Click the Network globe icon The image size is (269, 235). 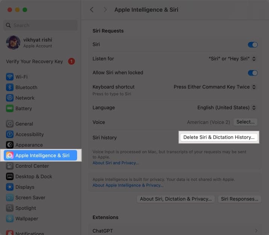[10, 98]
